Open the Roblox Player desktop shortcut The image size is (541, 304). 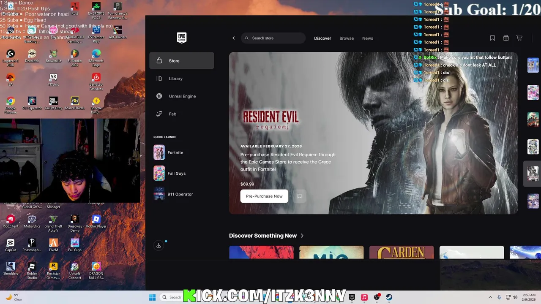pos(96,222)
